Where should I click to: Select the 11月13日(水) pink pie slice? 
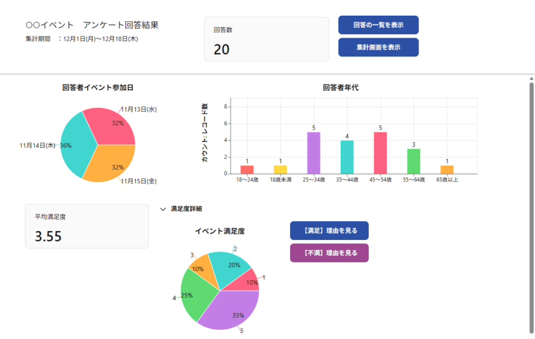pyautogui.click(x=112, y=125)
